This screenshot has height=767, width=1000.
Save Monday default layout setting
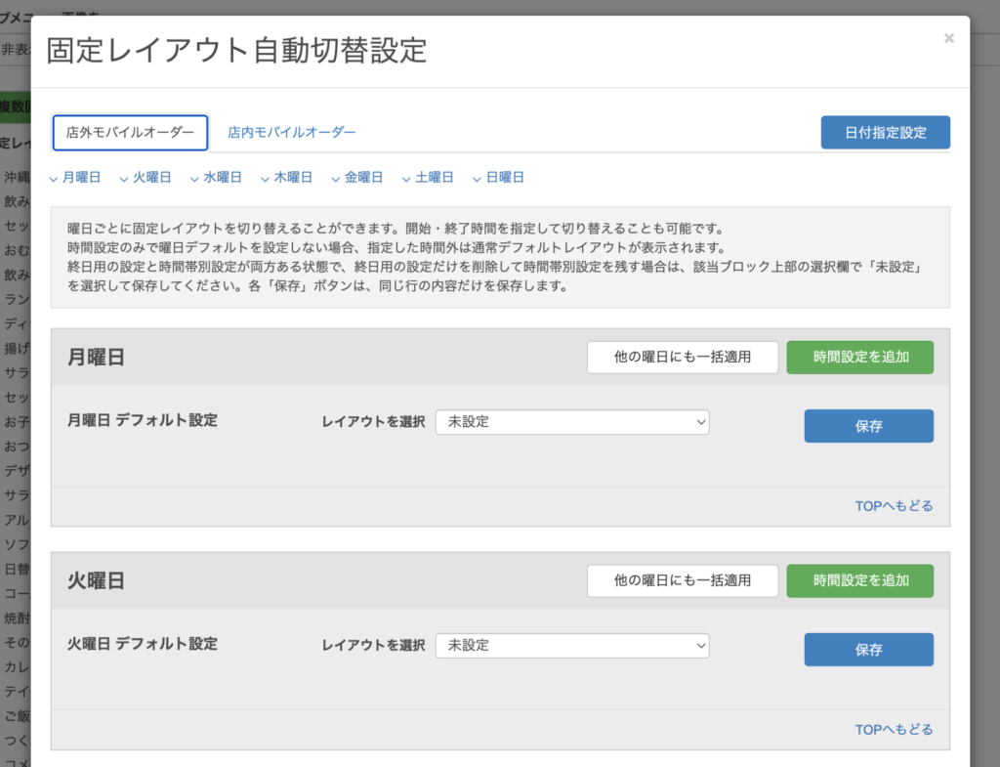coord(868,426)
